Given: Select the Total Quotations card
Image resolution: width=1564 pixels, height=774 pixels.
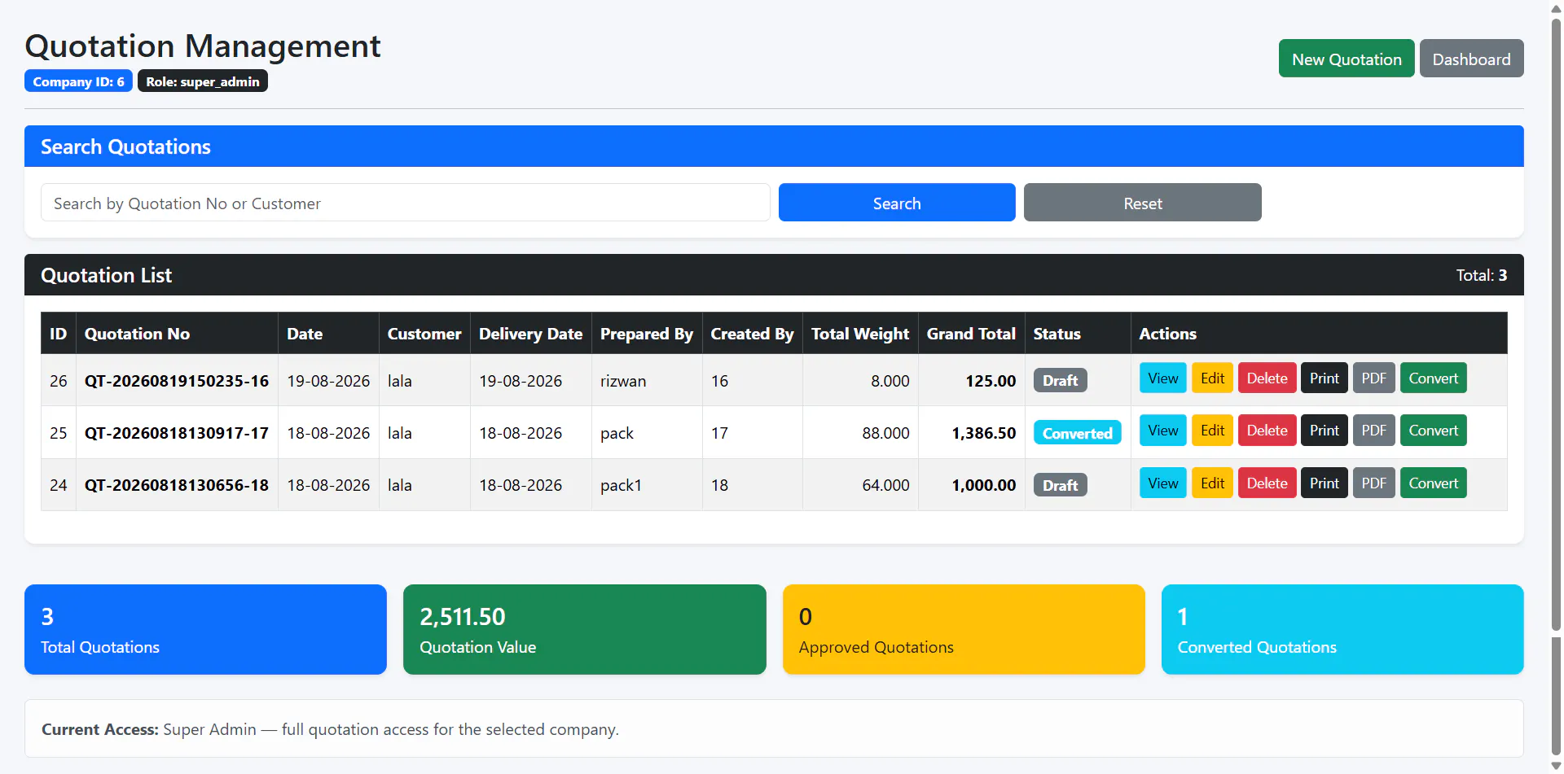Looking at the screenshot, I should [x=205, y=629].
